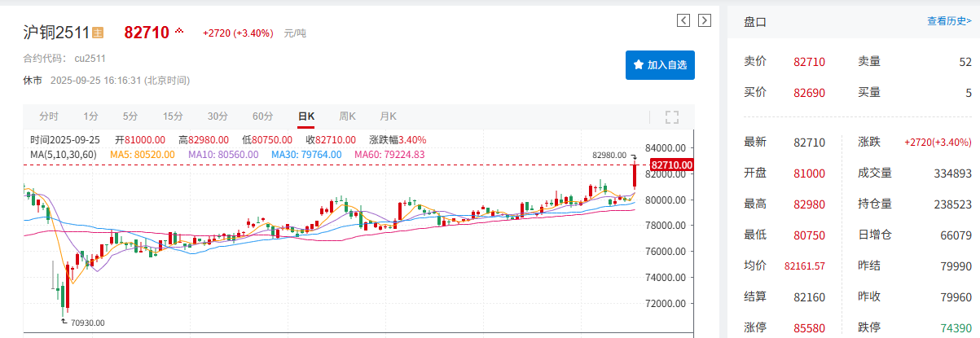The image size is (980, 338).
Task: Select the 15分 interval tab
Action: 173,116
